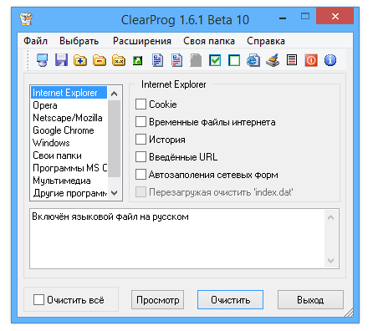Open the Выбрать menu
The width and height of the screenshot is (378, 331).
tap(79, 41)
